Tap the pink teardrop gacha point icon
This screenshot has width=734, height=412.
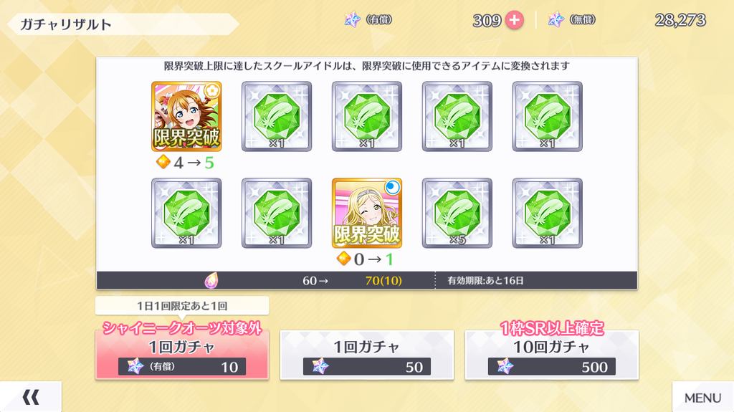(x=211, y=280)
